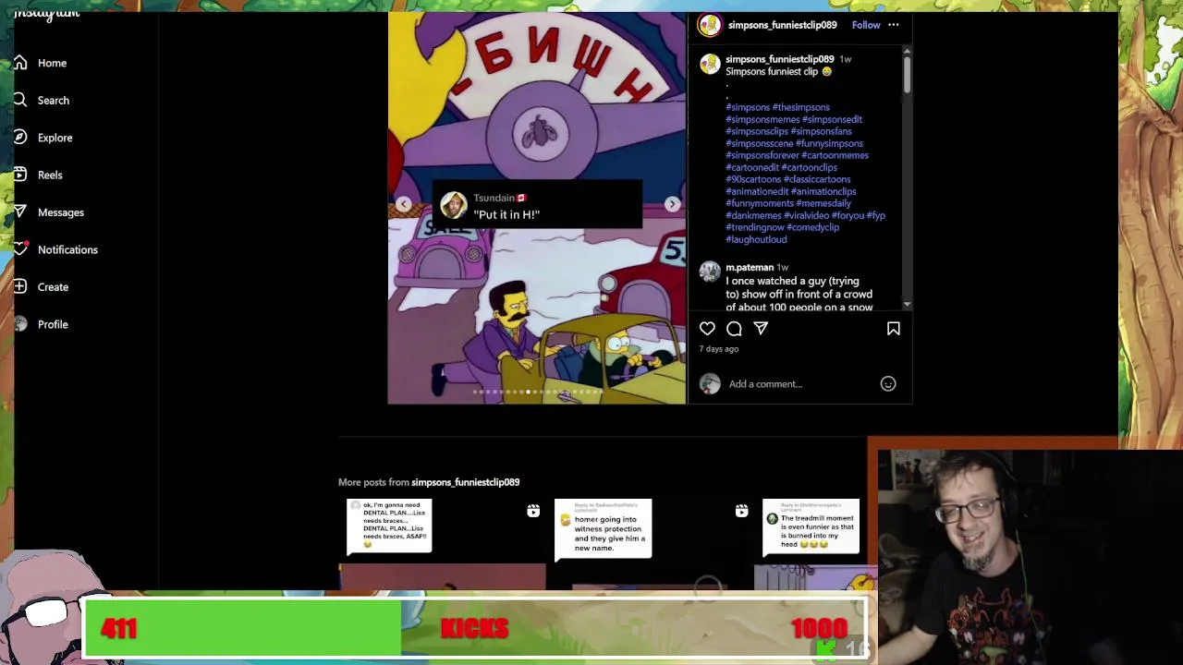The width and height of the screenshot is (1183, 665).
Task: Click the Search magnifier icon
Action: click(19, 100)
